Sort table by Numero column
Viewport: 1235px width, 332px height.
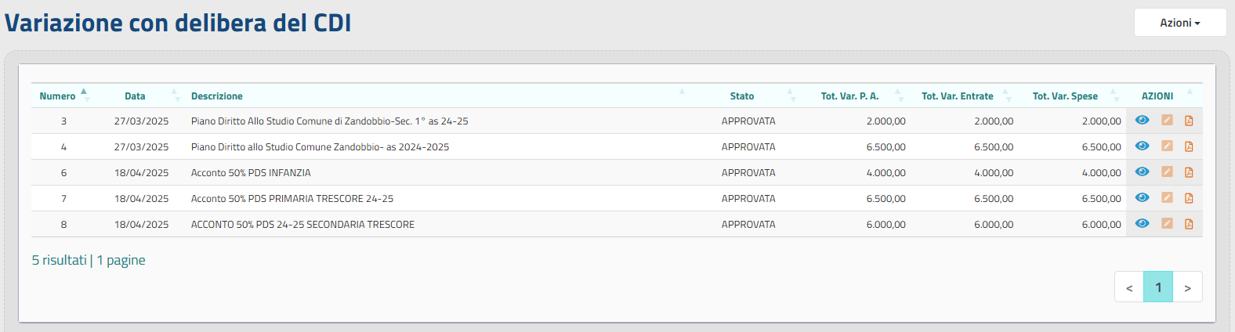tap(58, 96)
